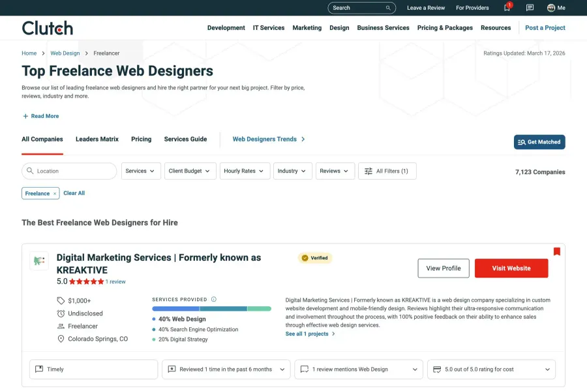Bookmark the KREAKTIVE listing with the red ribbon

tap(557, 251)
